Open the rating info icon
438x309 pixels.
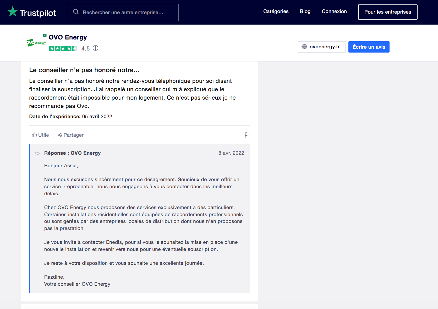pyautogui.click(x=96, y=48)
